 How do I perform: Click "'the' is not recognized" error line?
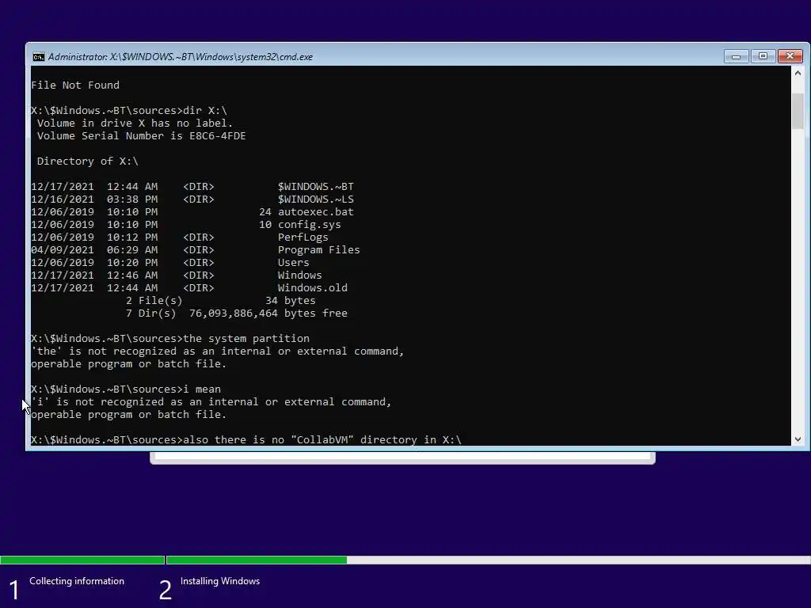tap(217, 351)
